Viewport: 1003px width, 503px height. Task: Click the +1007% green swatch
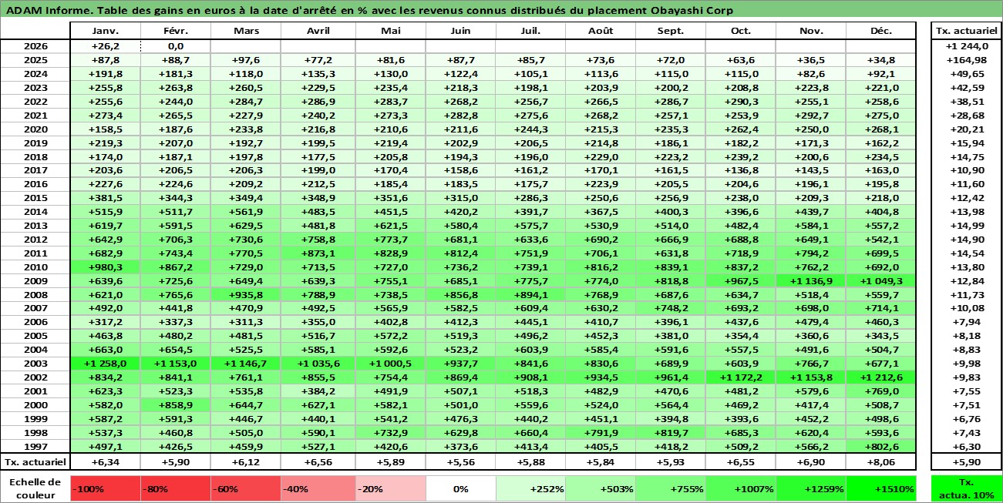(741, 488)
